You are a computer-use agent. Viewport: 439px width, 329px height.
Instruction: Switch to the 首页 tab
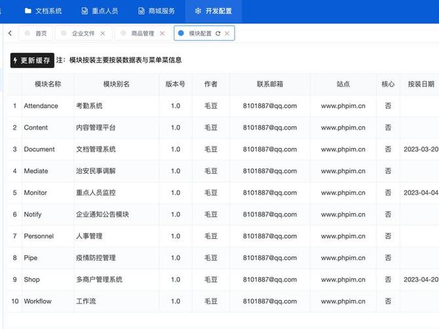tap(36, 33)
